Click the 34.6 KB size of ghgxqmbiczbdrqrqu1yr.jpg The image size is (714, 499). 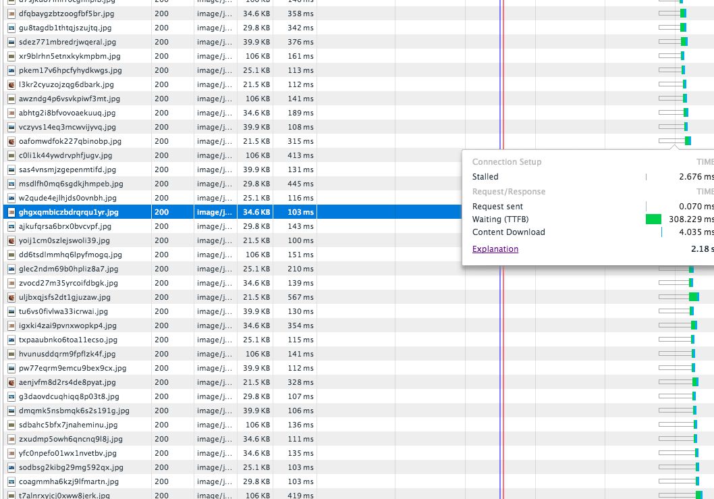pyautogui.click(x=256, y=212)
